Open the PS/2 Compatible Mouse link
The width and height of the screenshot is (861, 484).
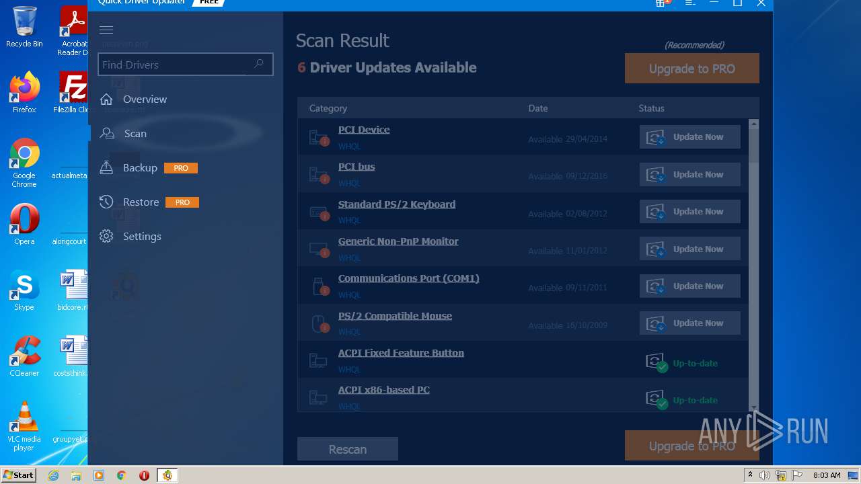395,316
